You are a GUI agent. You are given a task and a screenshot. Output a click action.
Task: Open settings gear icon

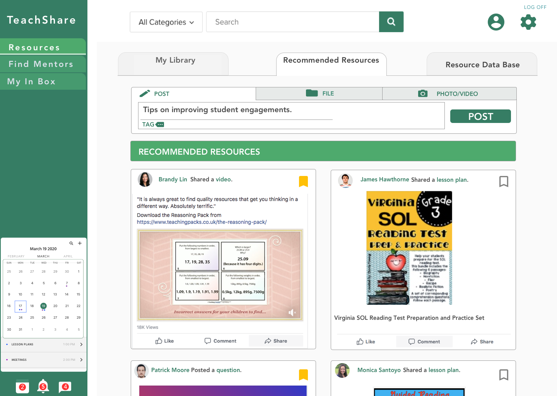click(x=528, y=22)
